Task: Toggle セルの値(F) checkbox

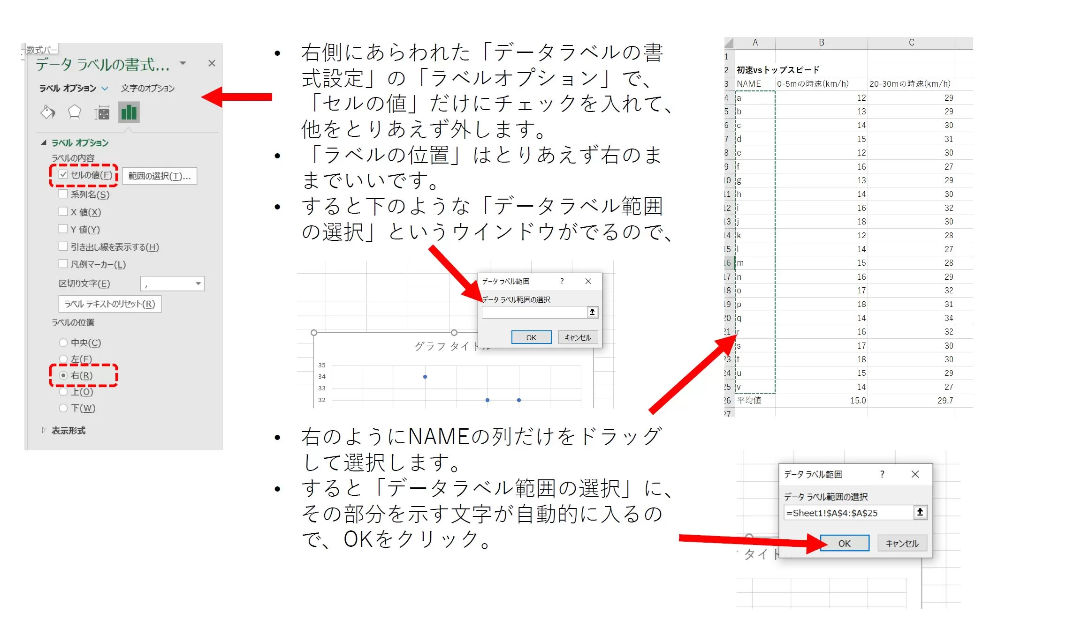Action: tap(63, 175)
